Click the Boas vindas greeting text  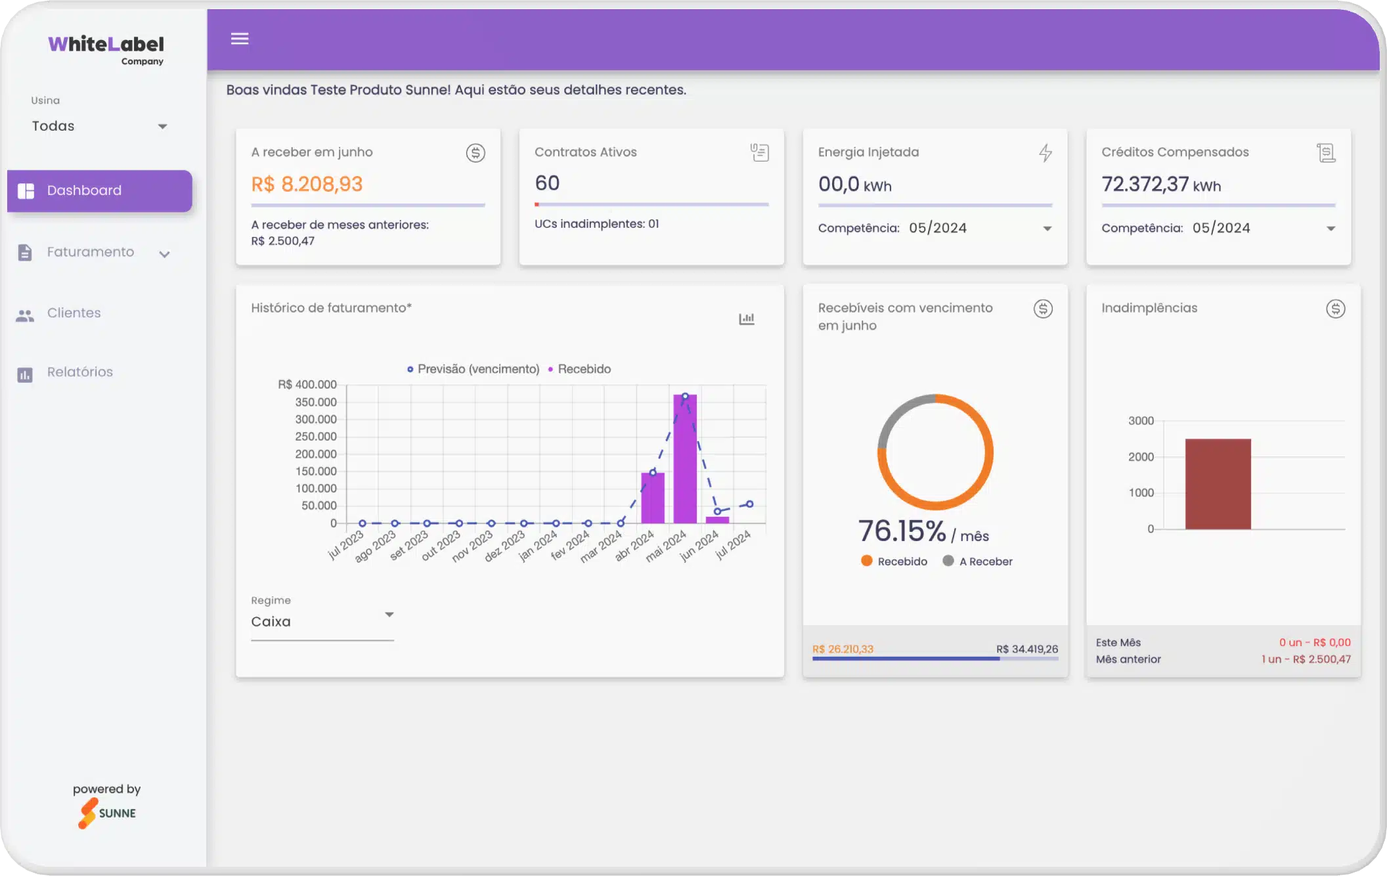tap(456, 90)
